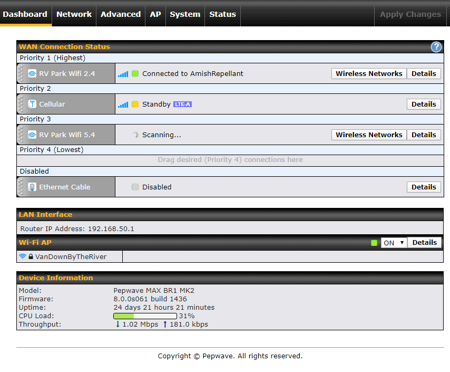This screenshot has width=450, height=372.
Task: Click the Priority 4 drop zone text
Action: (x=230, y=160)
